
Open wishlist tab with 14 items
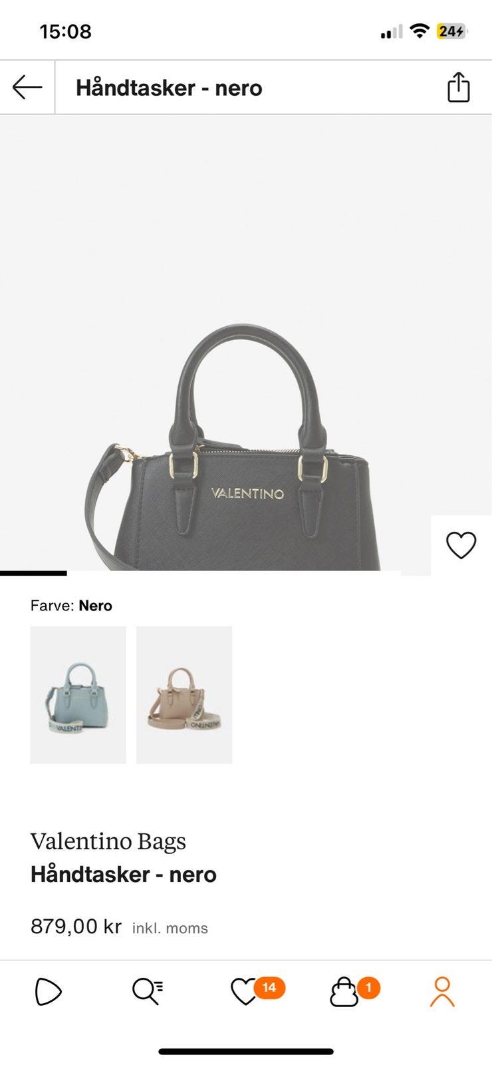click(x=257, y=991)
